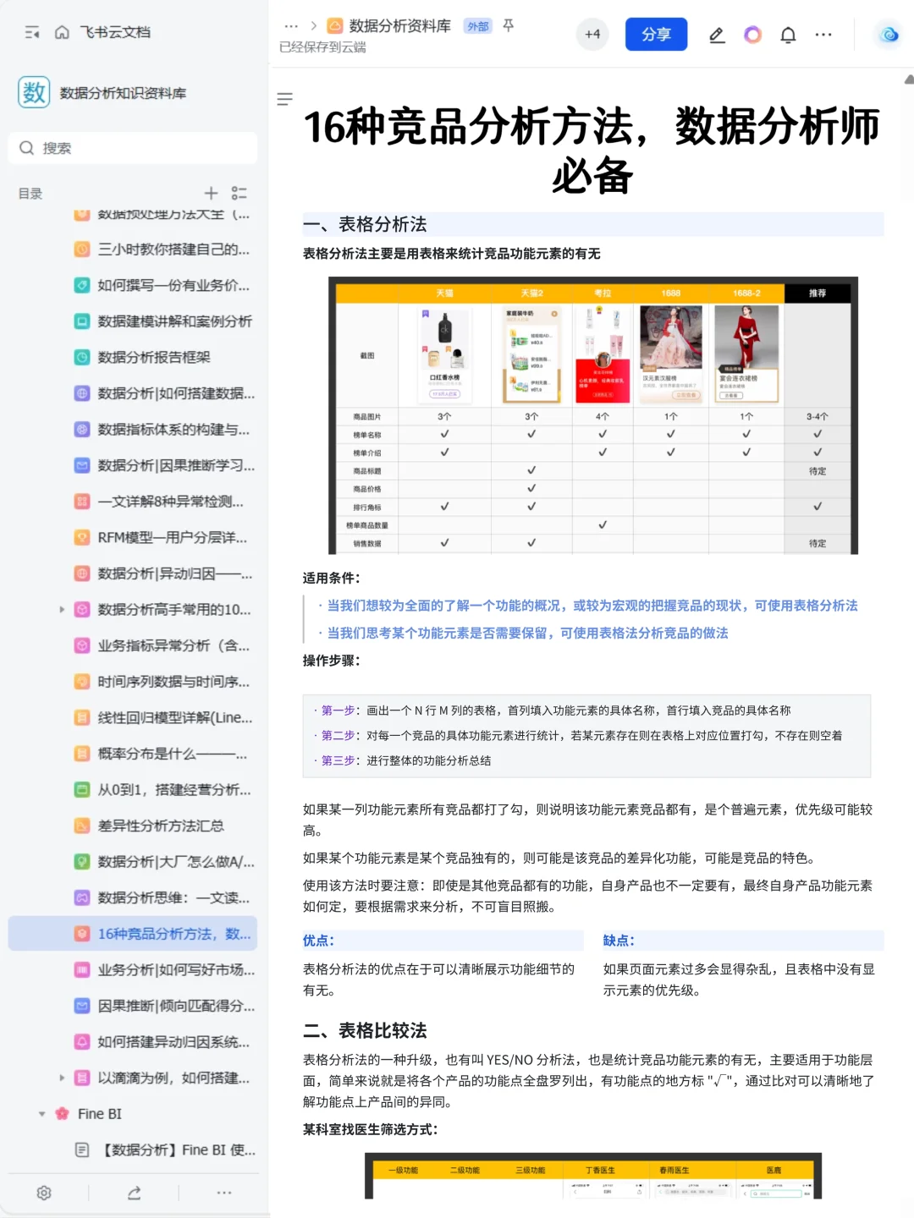Image resolution: width=914 pixels, height=1218 pixels.
Task: Click the 优点: label
Action: coord(319,941)
